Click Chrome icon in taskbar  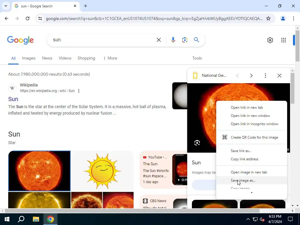[50, 219]
